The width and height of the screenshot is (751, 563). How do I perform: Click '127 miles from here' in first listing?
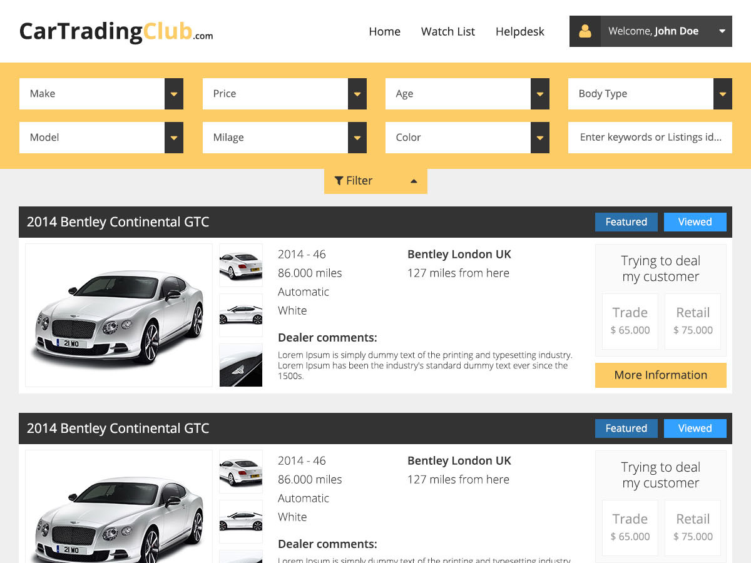coord(458,273)
